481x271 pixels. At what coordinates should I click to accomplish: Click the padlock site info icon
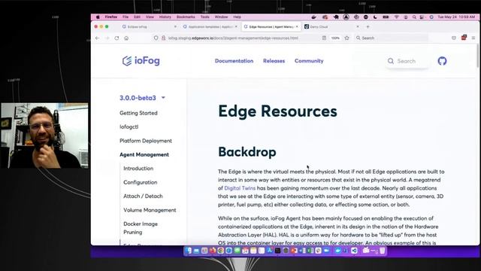coord(164,38)
